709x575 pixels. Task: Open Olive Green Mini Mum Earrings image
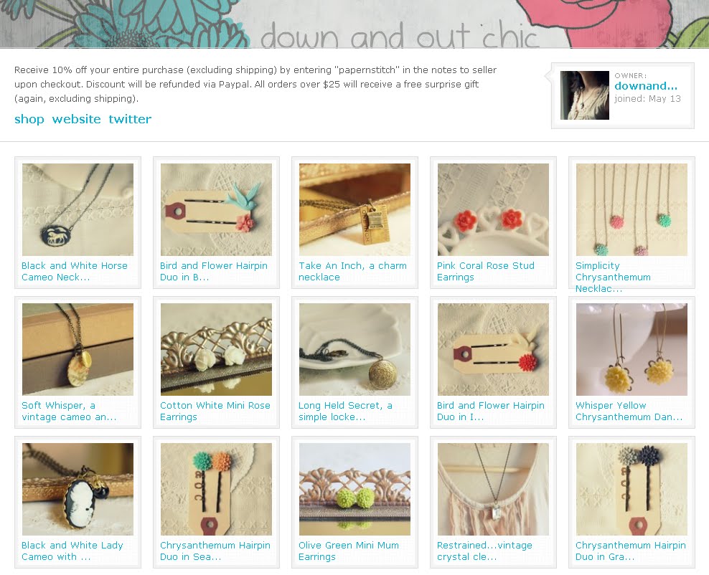[355, 489]
